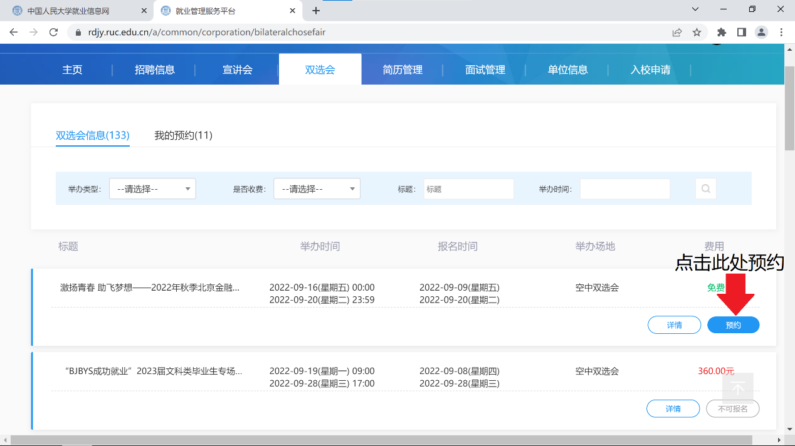Open a new browser tab
This screenshot has width=795, height=446.
click(316, 11)
